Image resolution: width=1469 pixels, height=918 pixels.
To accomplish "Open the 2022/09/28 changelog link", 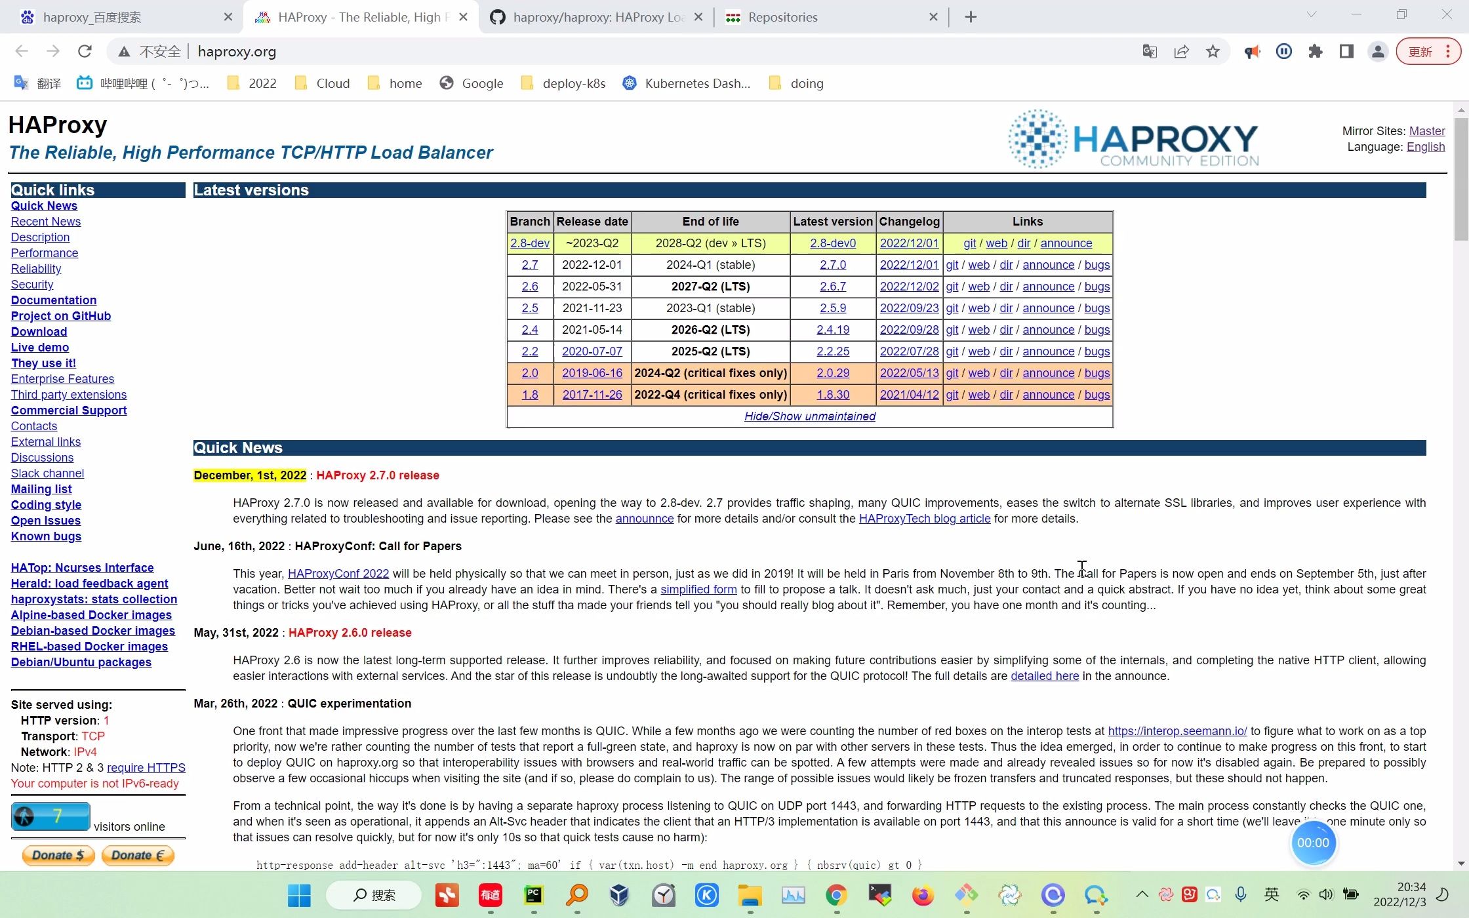I will pyautogui.click(x=909, y=330).
